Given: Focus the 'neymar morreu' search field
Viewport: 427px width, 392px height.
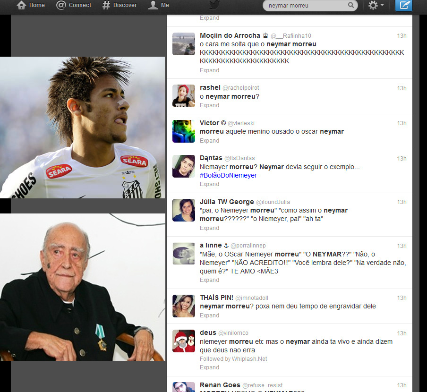Looking at the screenshot, I should click(x=310, y=6).
